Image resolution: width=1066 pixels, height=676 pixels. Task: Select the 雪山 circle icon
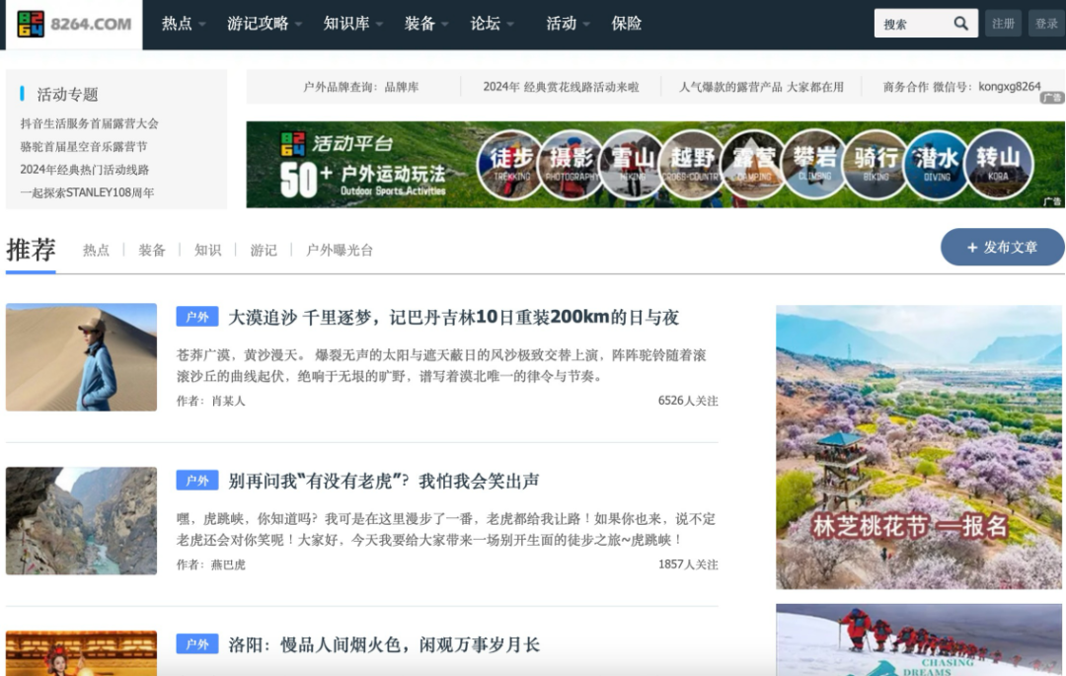pyautogui.click(x=633, y=165)
